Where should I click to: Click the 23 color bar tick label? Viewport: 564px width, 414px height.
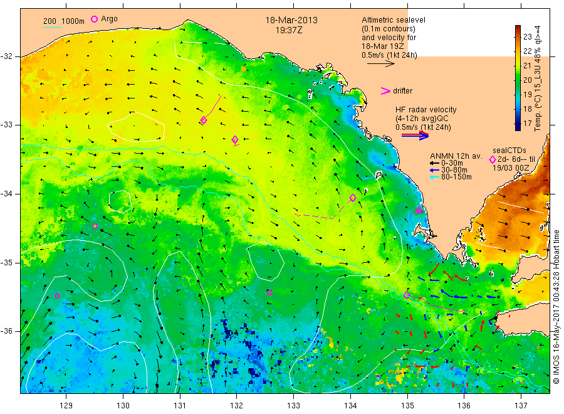tap(527, 37)
